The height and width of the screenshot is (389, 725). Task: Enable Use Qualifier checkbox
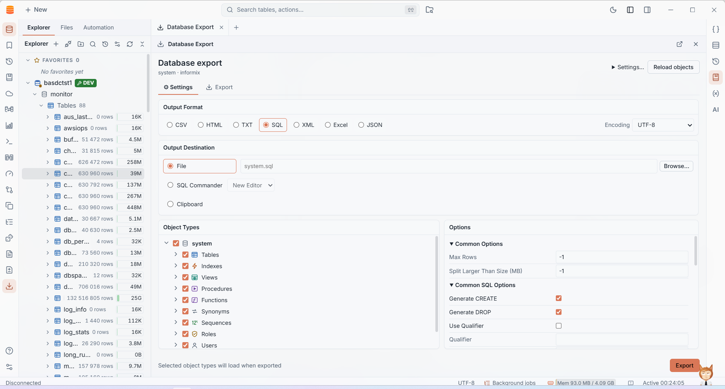(x=559, y=326)
